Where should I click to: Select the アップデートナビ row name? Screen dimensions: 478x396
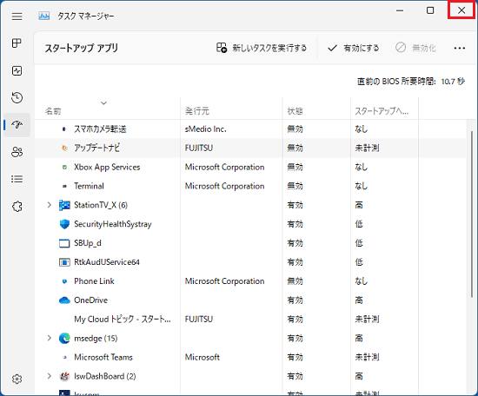pos(97,148)
